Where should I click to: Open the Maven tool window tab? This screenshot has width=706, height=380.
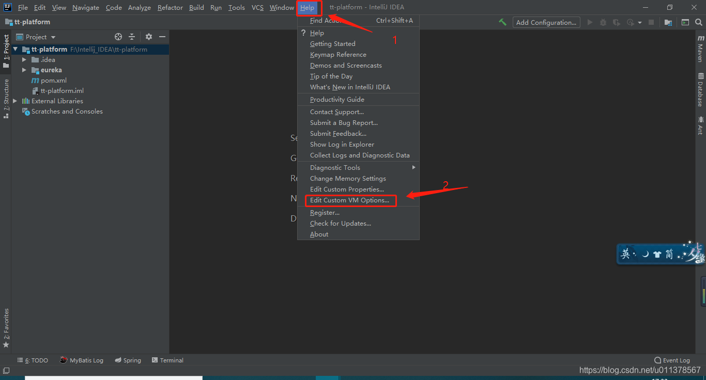700,49
